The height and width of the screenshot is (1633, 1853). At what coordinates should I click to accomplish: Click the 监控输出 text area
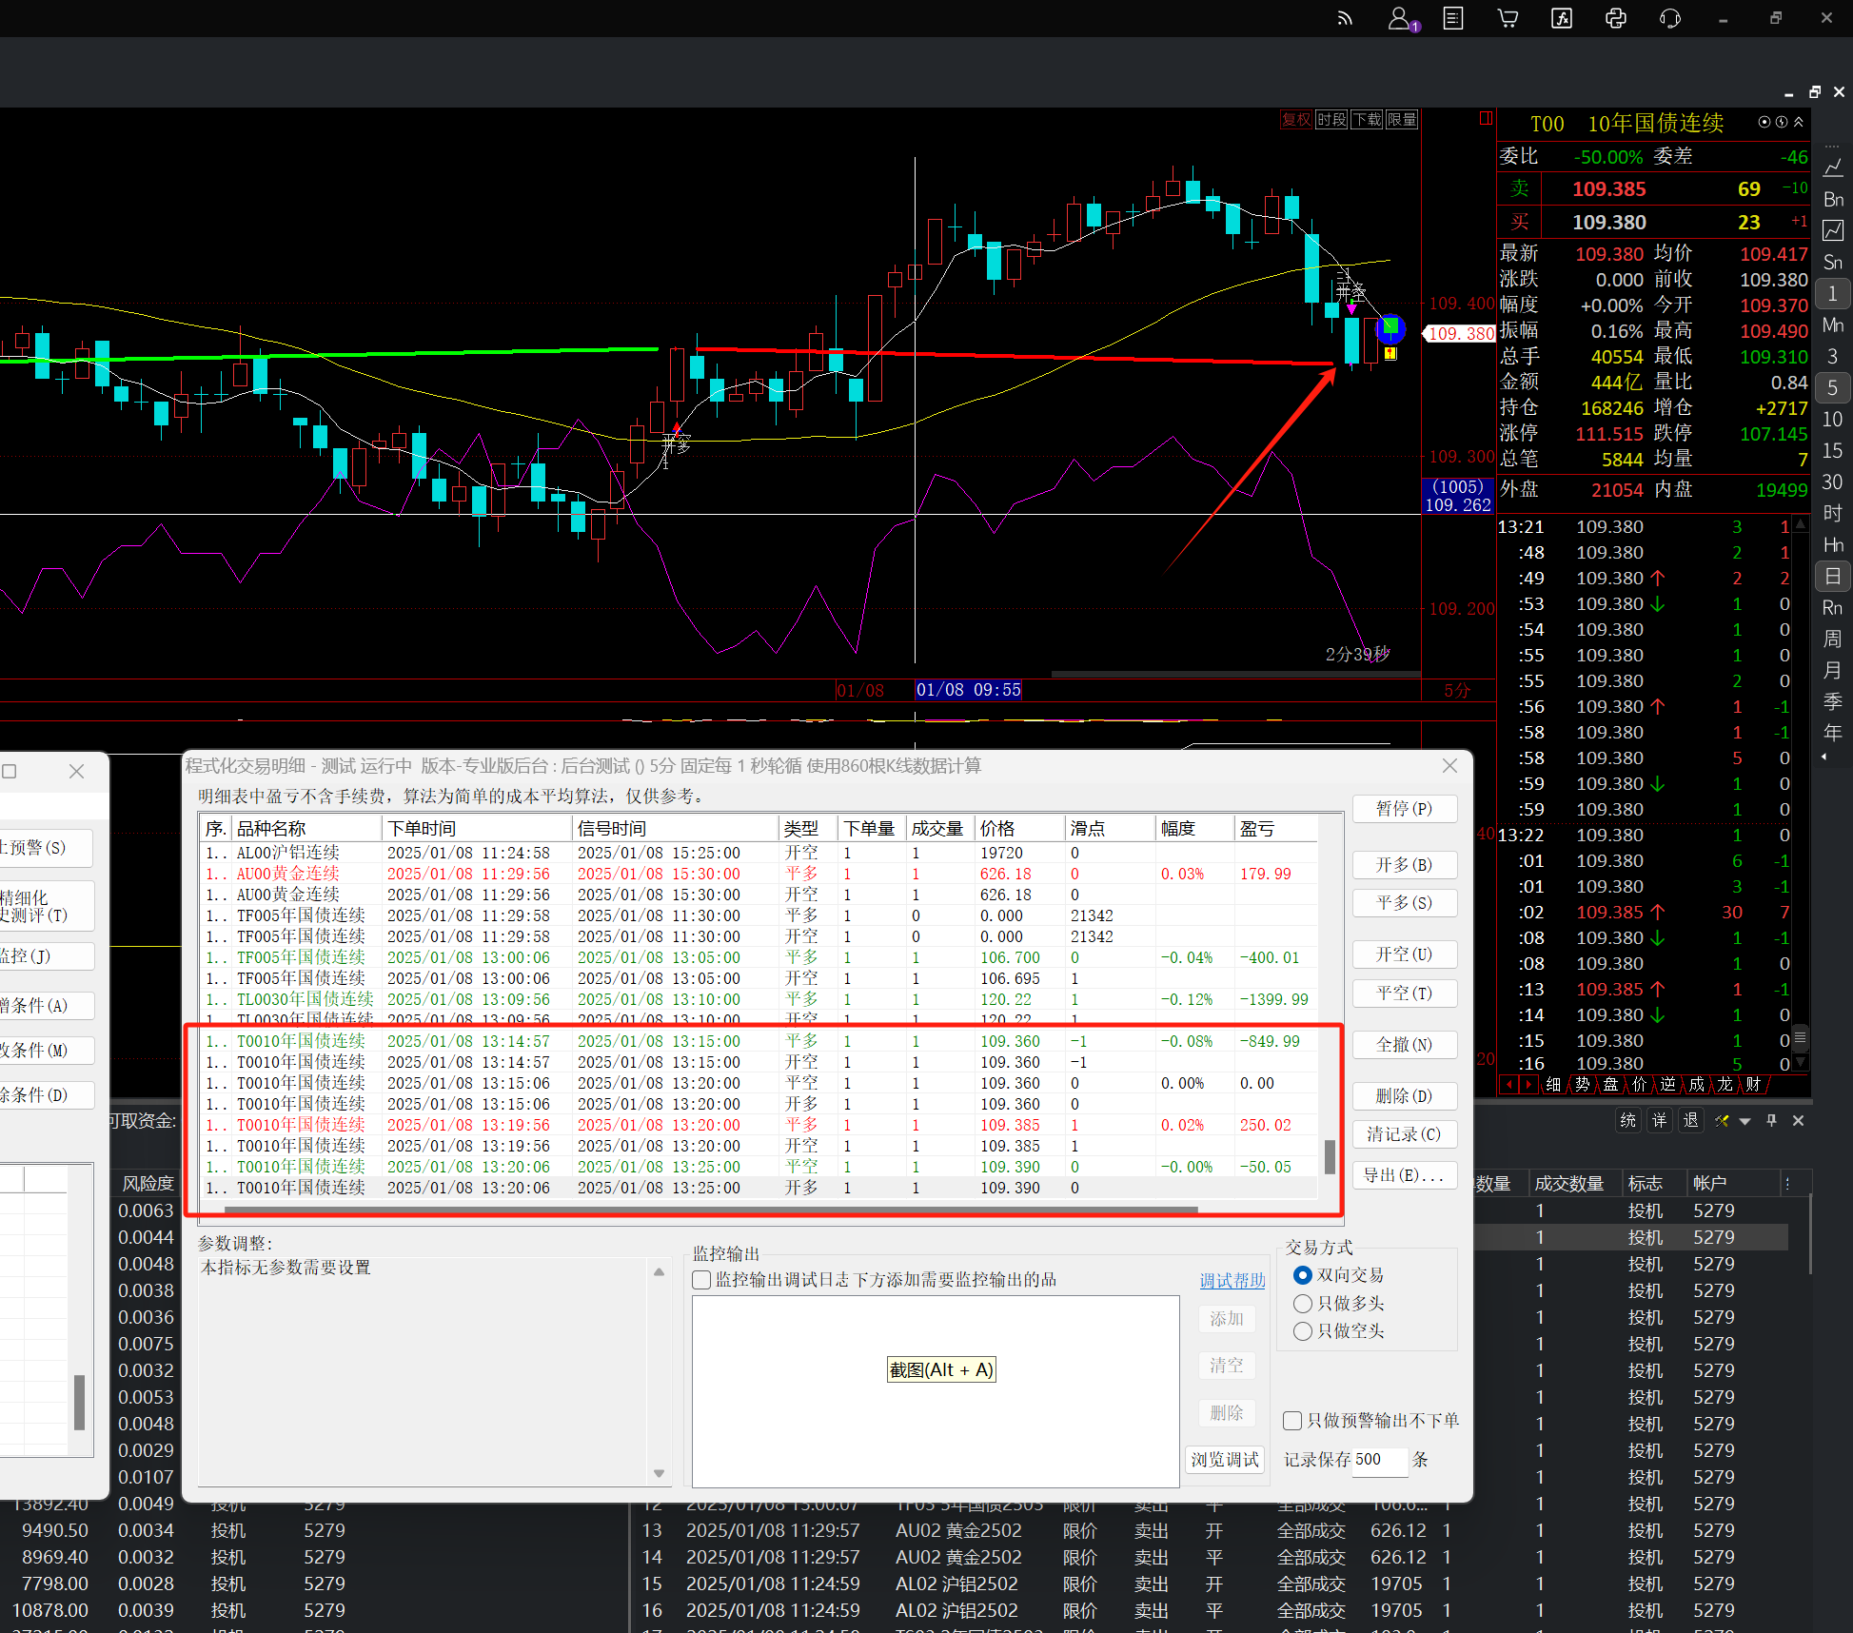[x=936, y=1390]
